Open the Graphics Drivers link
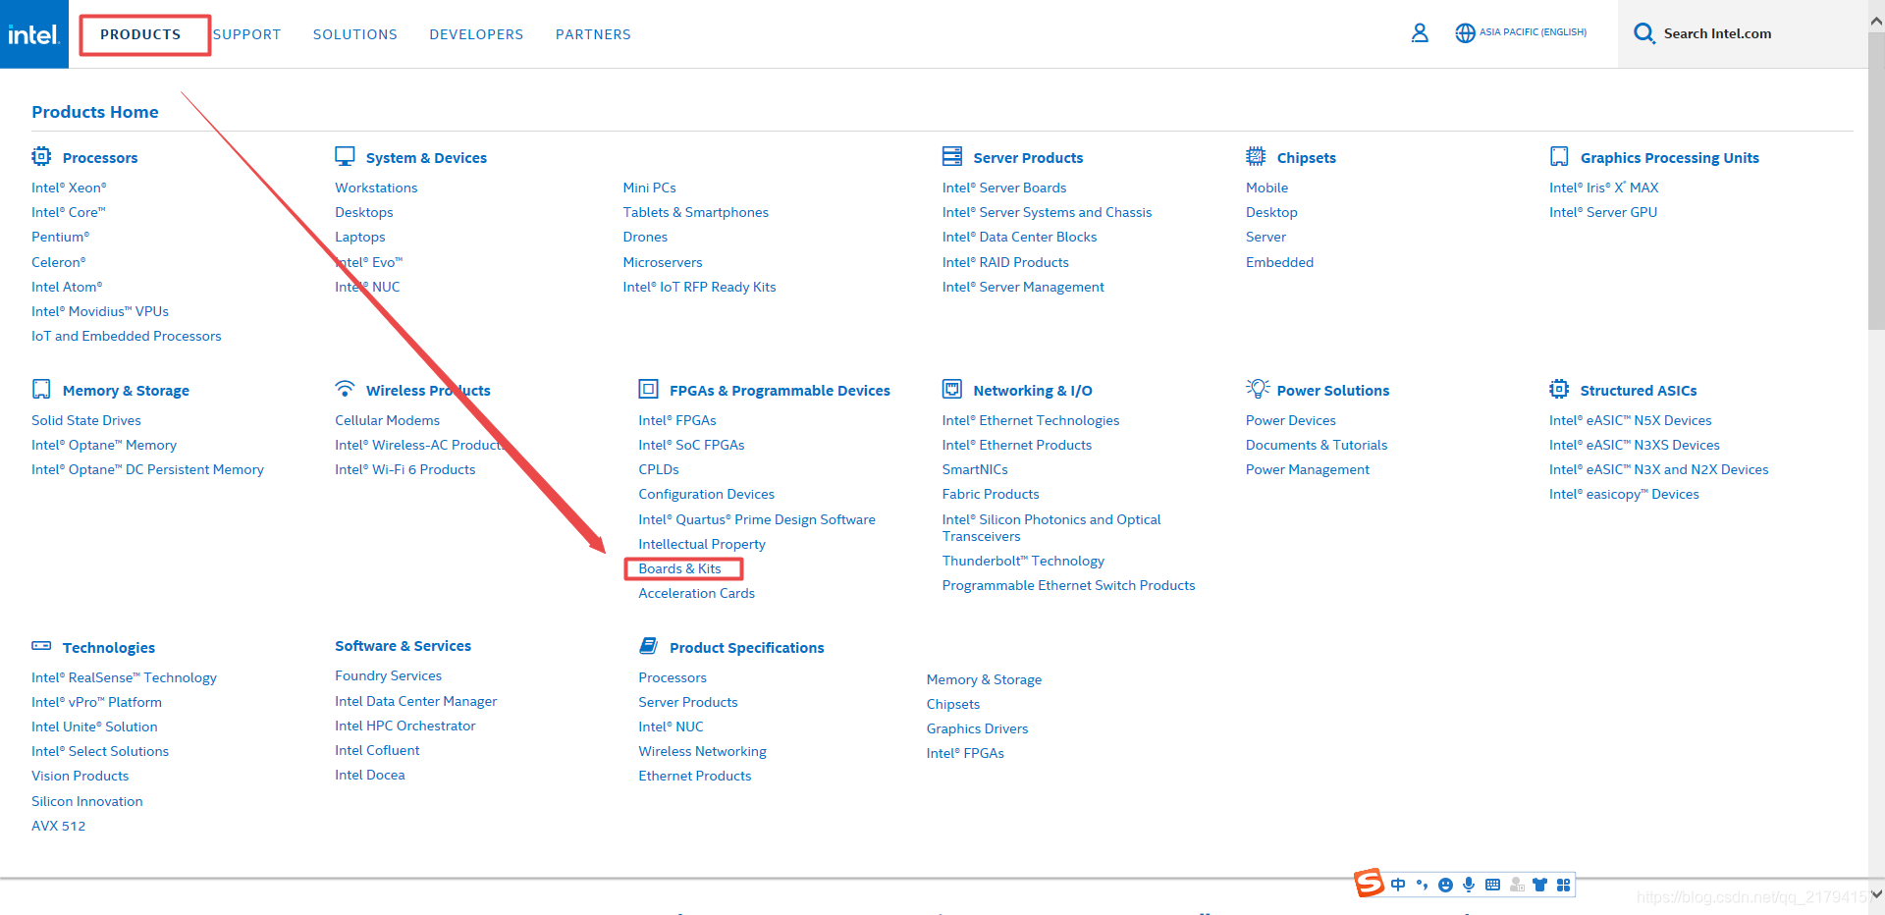The image size is (1885, 915). [x=977, y=728]
